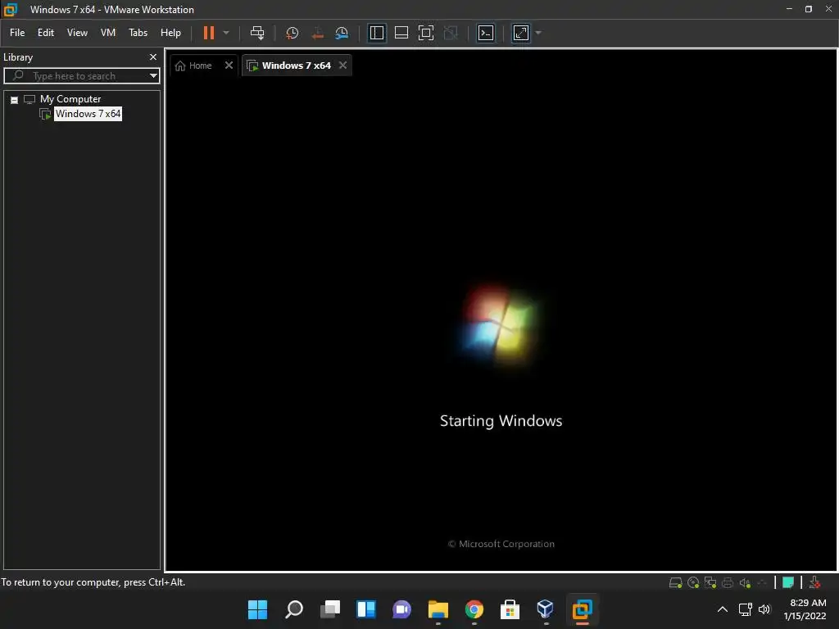This screenshot has height=629, width=839.
Task: Open the Chat app on taskbar
Action: (x=401, y=609)
